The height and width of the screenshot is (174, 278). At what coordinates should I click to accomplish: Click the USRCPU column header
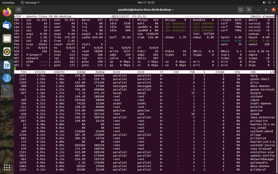59,72
